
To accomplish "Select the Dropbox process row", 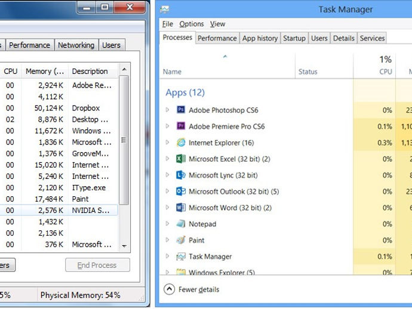I will pos(59,108).
